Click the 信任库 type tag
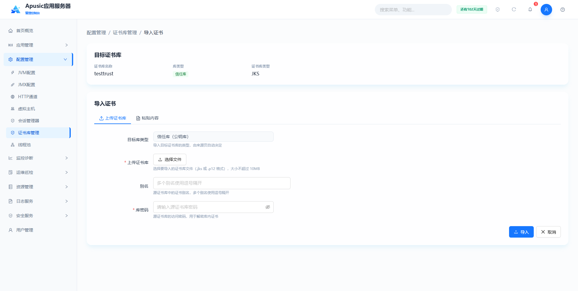578x291 pixels. pos(181,74)
